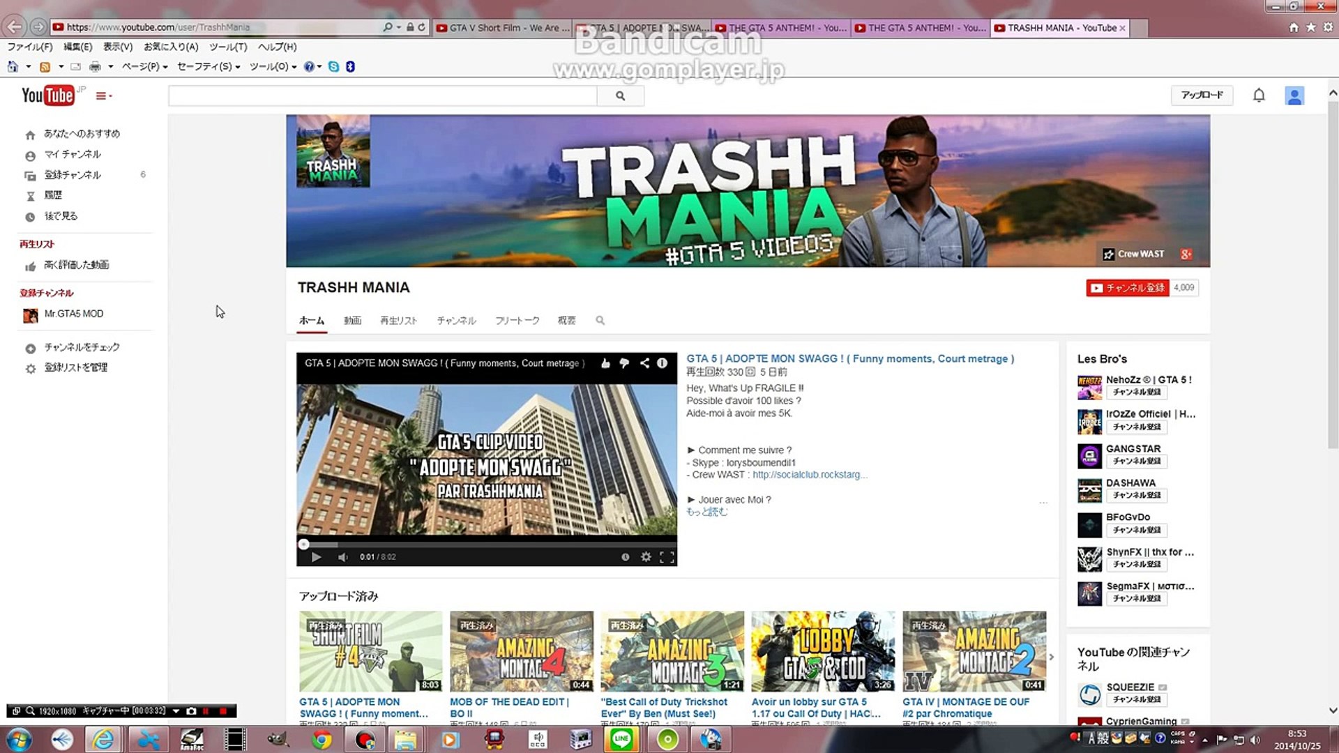
Task: Open the socialclub.rockstar link
Action: pyautogui.click(x=809, y=475)
